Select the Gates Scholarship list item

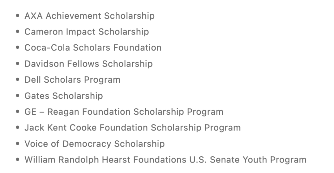coord(64,96)
